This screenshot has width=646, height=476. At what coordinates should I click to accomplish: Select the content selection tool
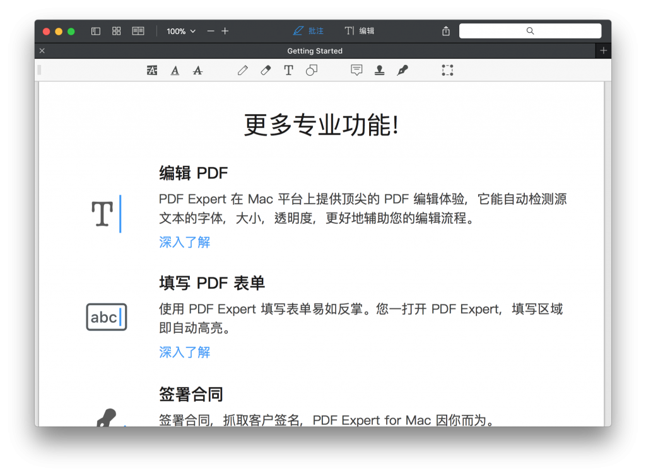[x=447, y=71]
